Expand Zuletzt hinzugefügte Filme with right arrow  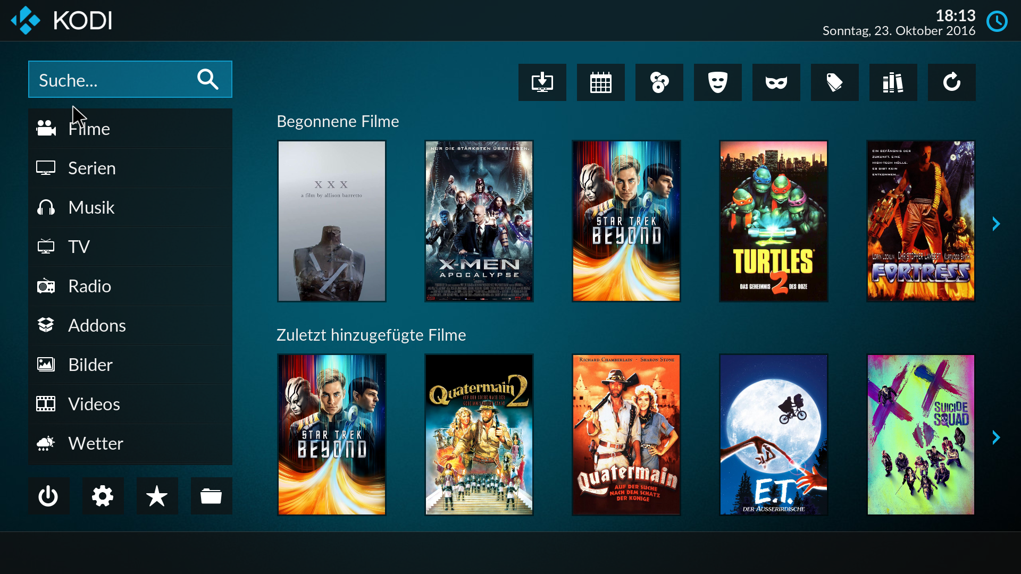(996, 437)
